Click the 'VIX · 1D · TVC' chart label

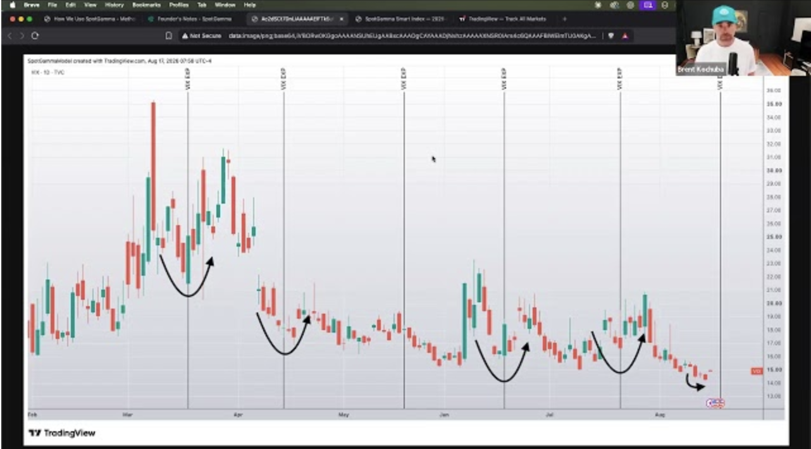pyautogui.click(x=47, y=73)
